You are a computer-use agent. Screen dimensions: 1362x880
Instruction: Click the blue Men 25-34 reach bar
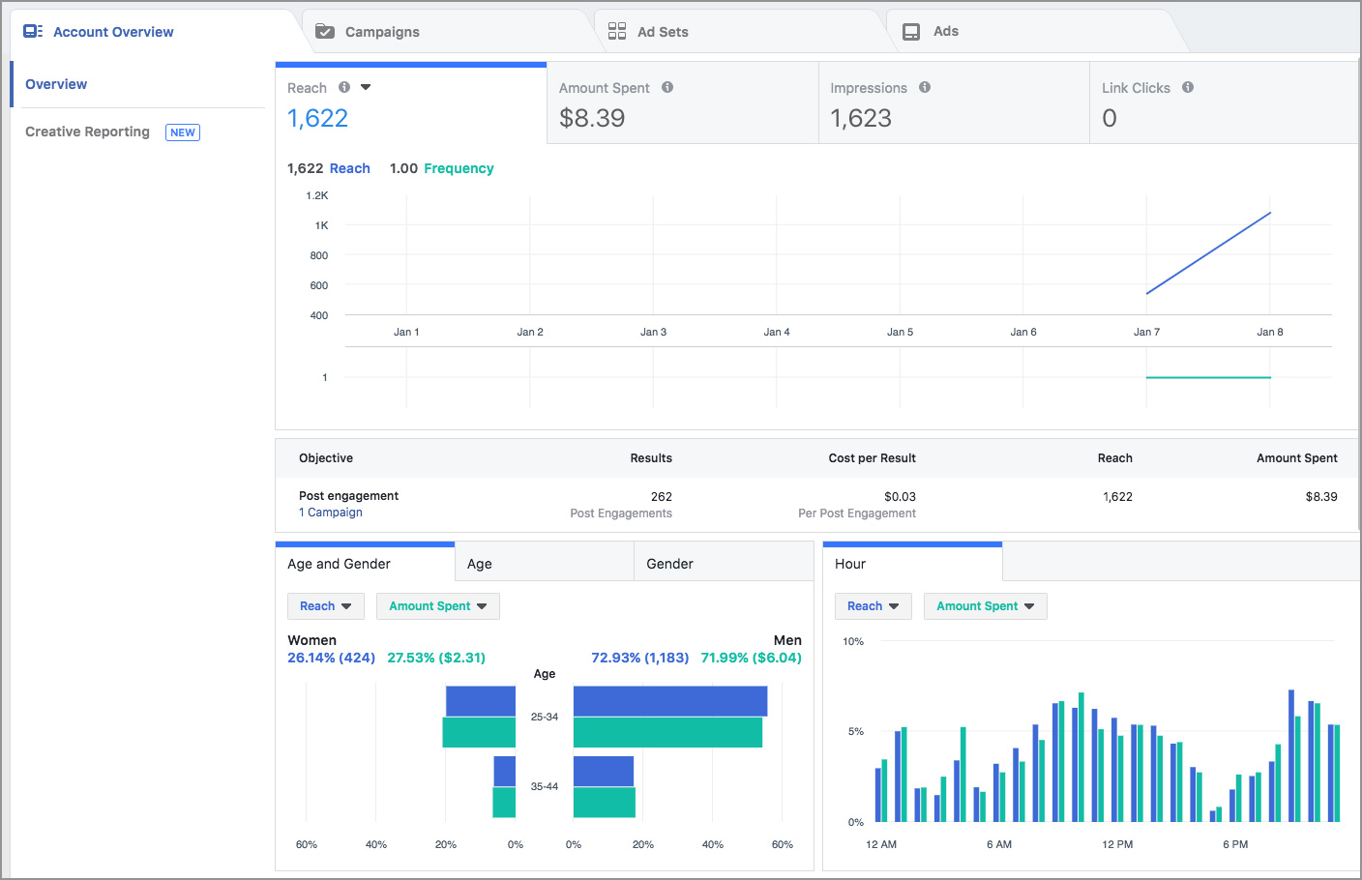pos(669,701)
